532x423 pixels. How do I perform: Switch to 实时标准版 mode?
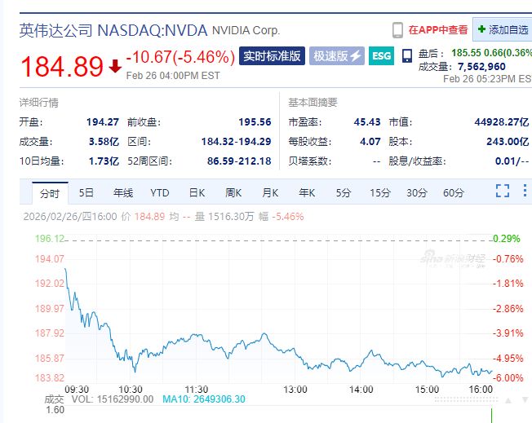coord(273,56)
